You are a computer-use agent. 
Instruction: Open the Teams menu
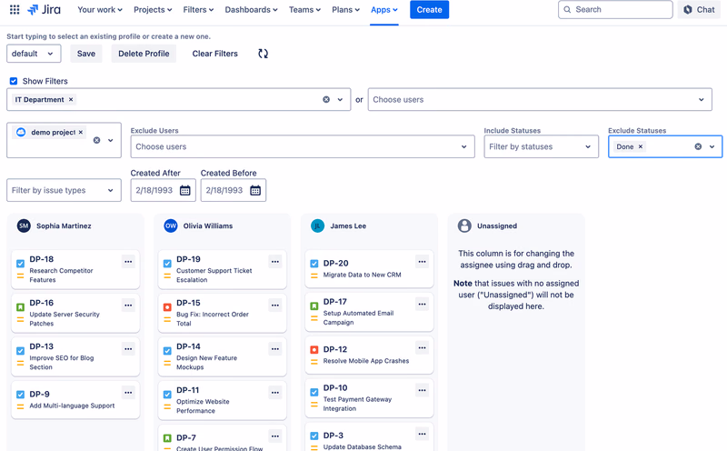click(x=304, y=10)
